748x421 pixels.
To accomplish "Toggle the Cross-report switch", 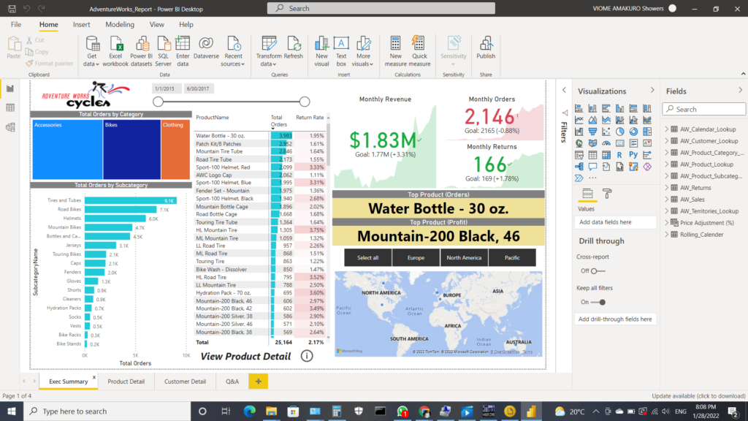I will pos(598,270).
